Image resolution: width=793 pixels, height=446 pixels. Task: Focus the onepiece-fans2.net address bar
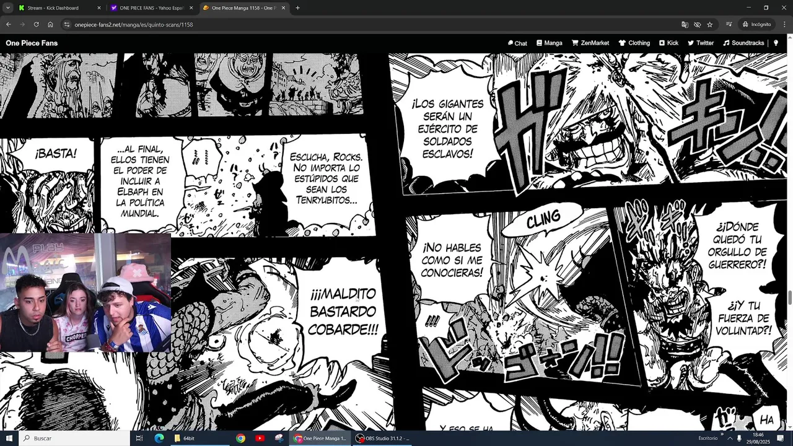(372, 25)
